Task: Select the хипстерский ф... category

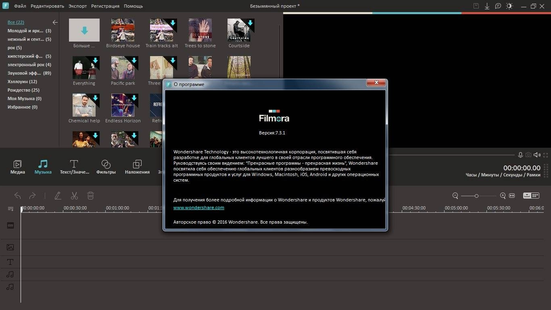Action: pyautogui.click(x=29, y=56)
